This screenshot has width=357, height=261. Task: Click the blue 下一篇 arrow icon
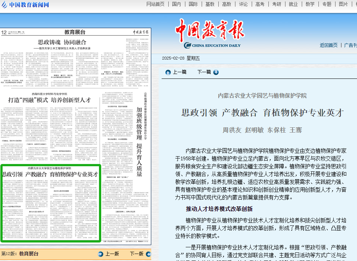(216, 72)
